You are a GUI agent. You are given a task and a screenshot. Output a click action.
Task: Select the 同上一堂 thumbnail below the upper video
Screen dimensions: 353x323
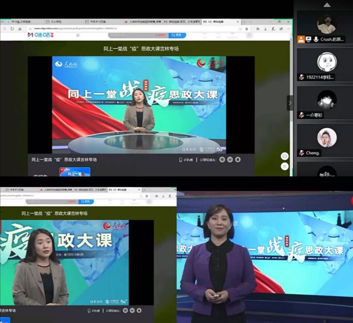[75, 172]
